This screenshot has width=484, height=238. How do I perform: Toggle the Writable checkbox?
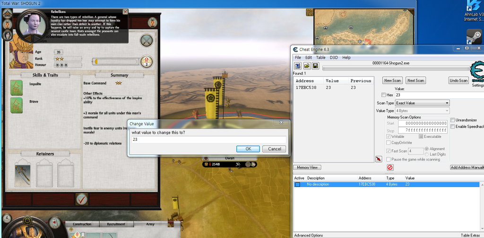click(389, 136)
